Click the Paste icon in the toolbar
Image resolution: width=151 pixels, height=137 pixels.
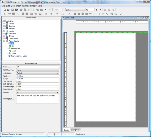pyautogui.click(x=41, y=10)
